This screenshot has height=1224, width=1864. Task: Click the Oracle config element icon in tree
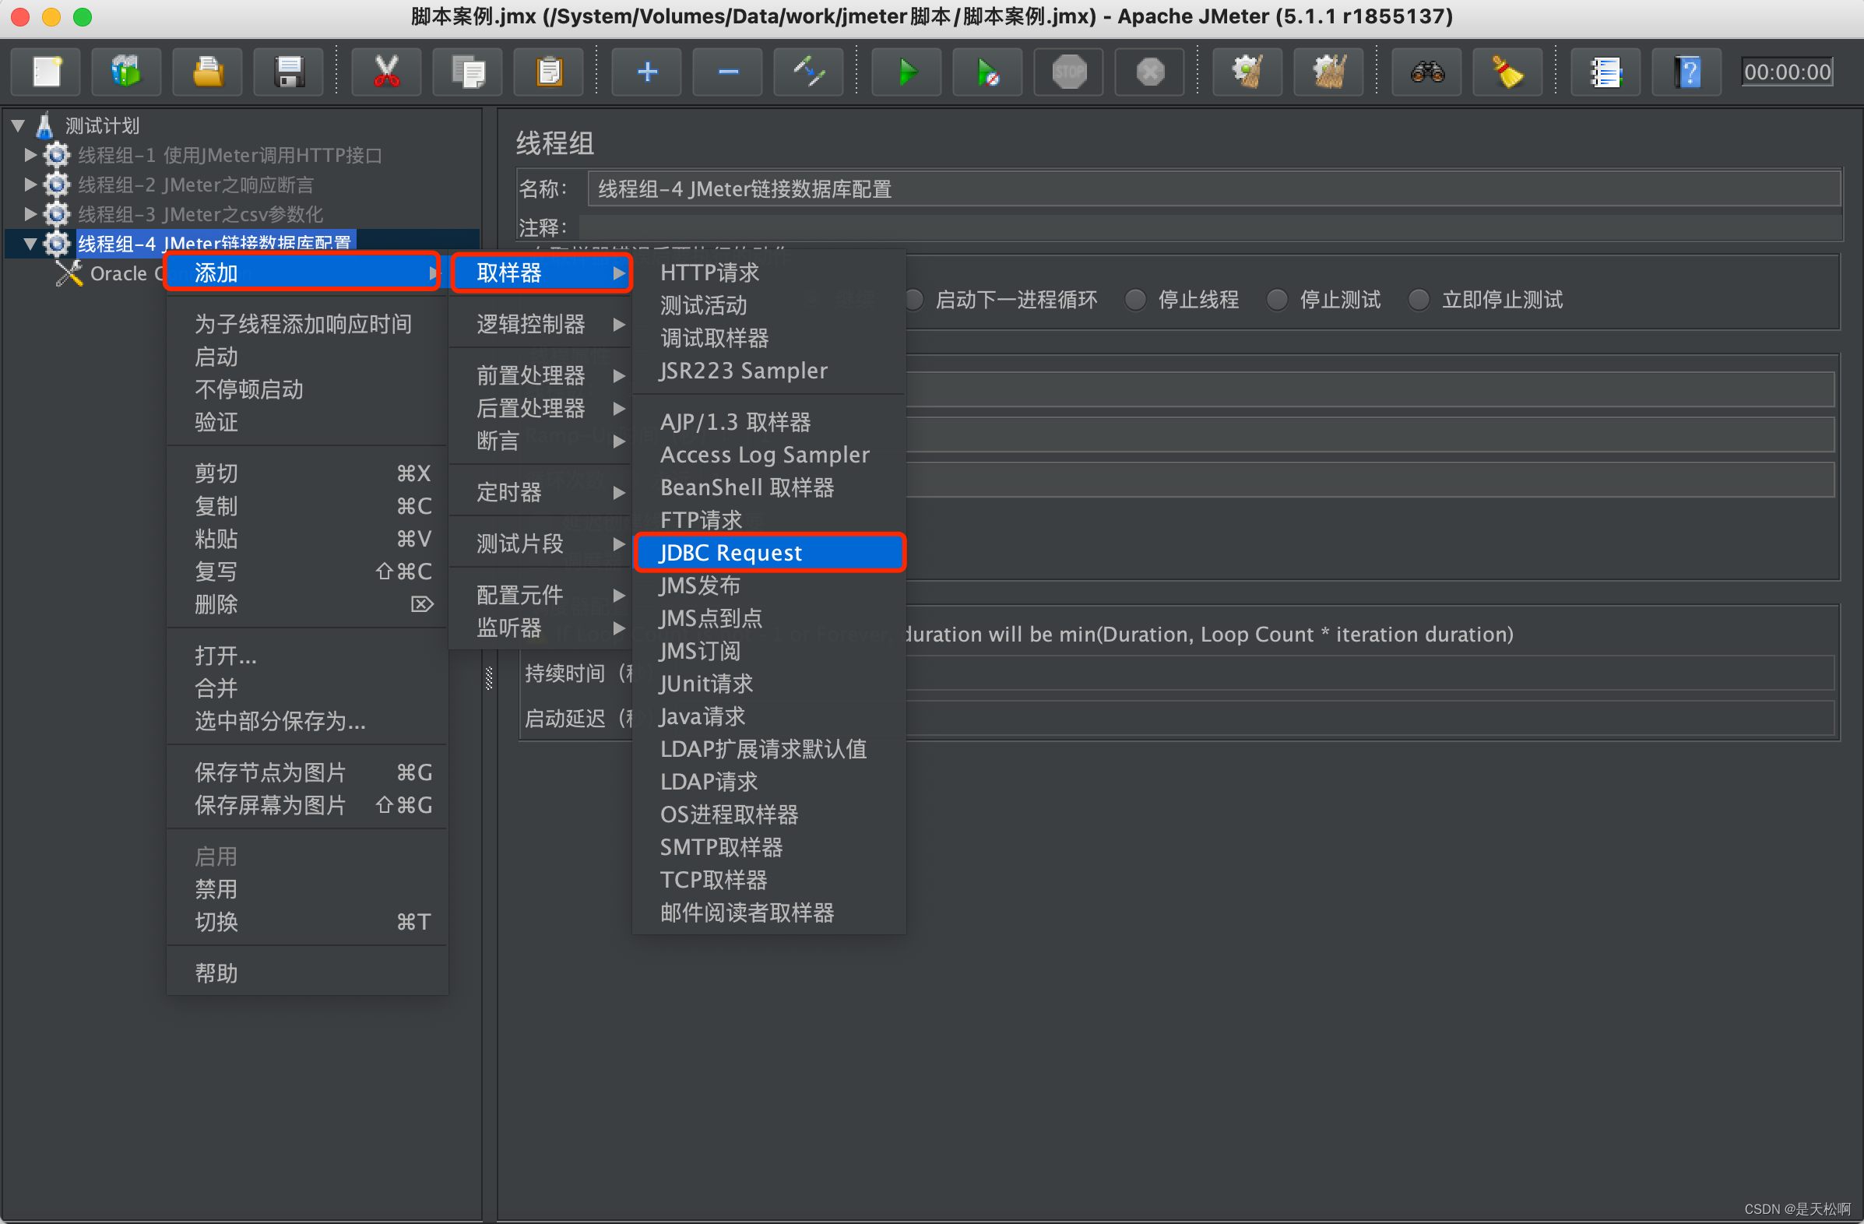69,273
